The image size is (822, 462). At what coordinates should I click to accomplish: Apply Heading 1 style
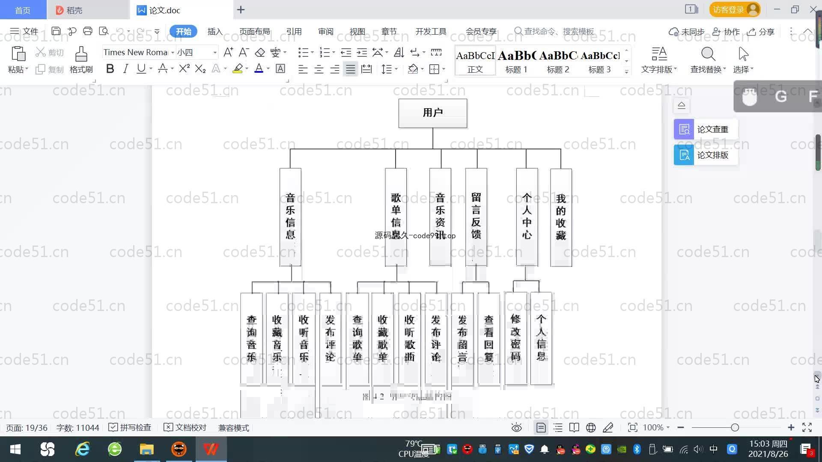(x=516, y=61)
